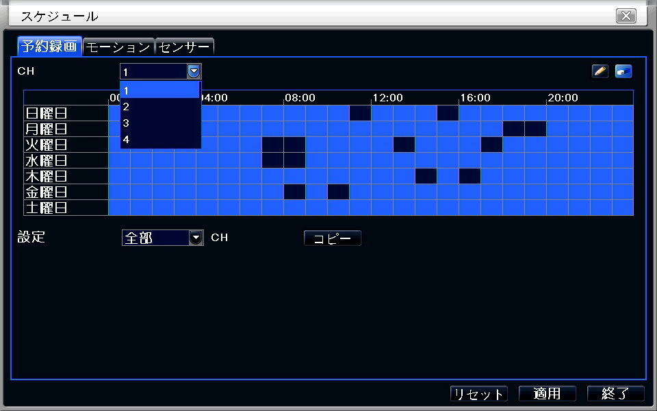Close the スケジュール window
Screen dimensions: 657x411
[626, 16]
